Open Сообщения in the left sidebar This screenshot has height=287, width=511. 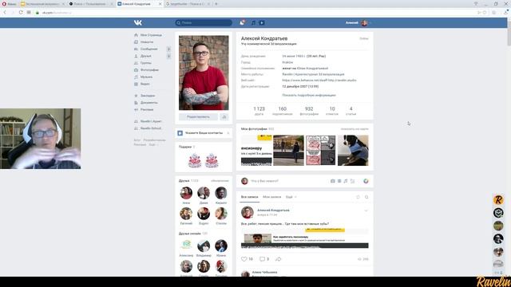click(x=149, y=49)
